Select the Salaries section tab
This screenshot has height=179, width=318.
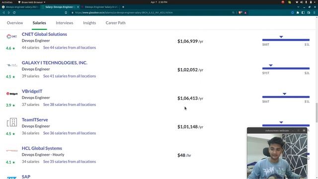[39, 23]
